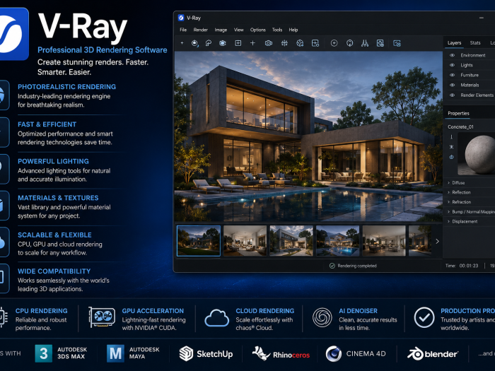The image size is (495, 371).
Task: Open the Render menu
Action: coord(200,30)
